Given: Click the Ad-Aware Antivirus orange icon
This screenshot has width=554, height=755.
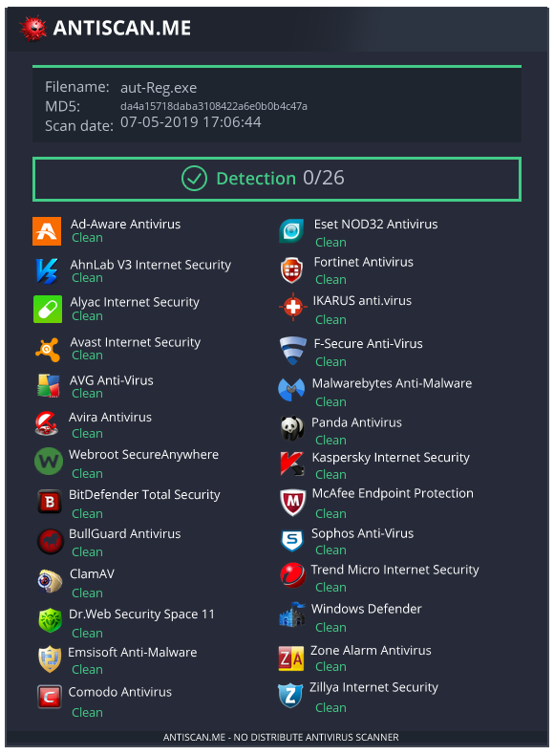Looking at the screenshot, I should (47, 231).
